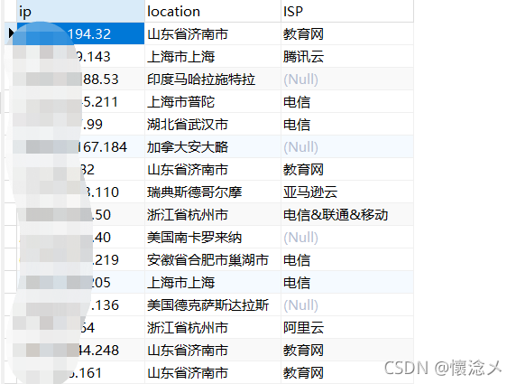This screenshot has width=516, height=384.
Task: Click ISP cell 亚马逊云
Action: (310, 192)
